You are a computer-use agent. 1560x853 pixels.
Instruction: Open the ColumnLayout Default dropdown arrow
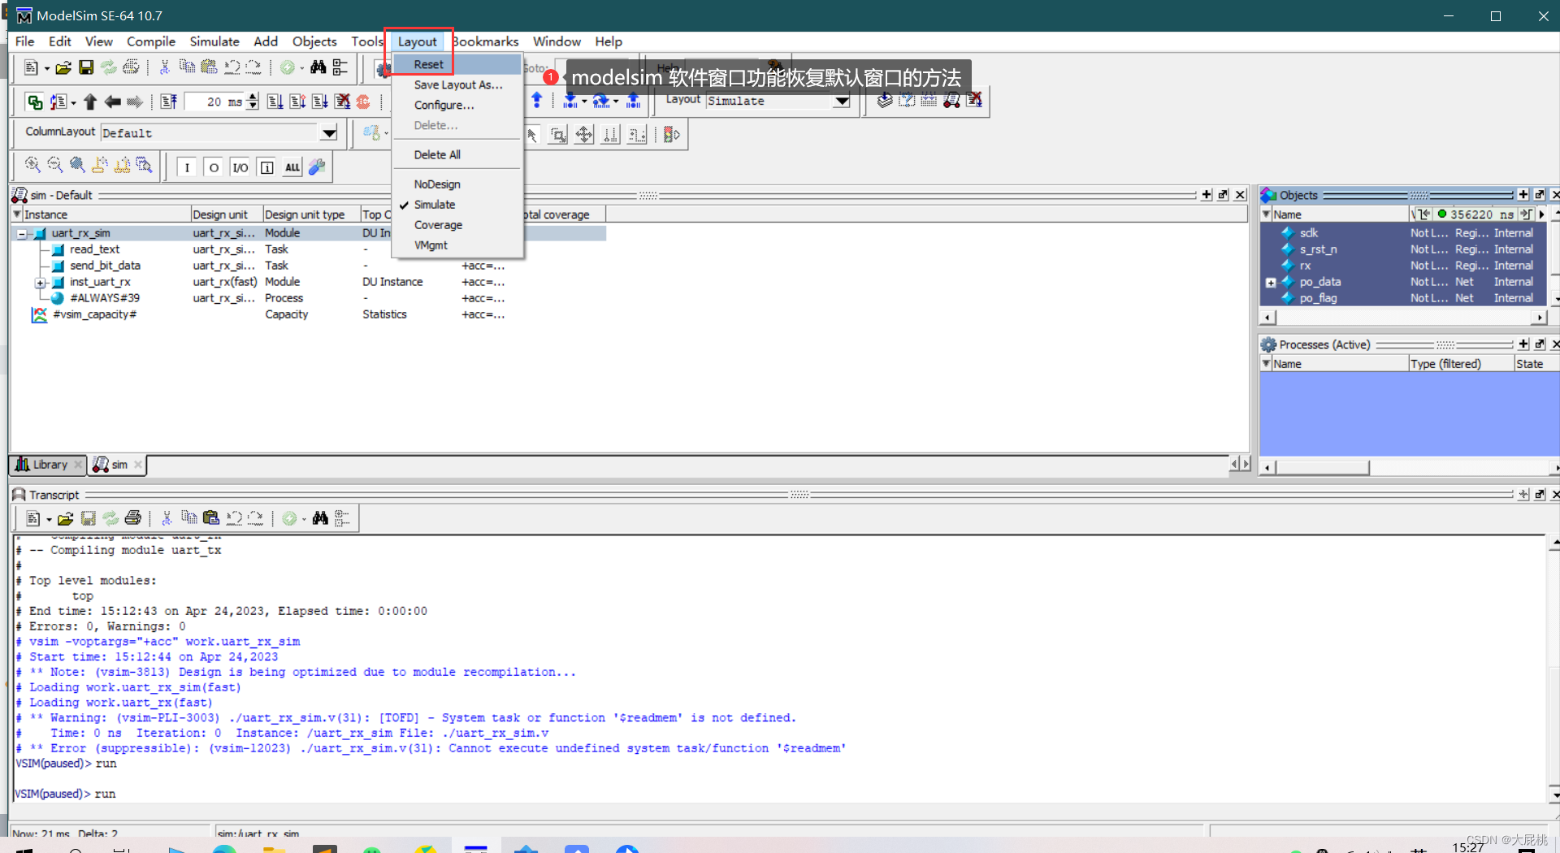(x=329, y=133)
